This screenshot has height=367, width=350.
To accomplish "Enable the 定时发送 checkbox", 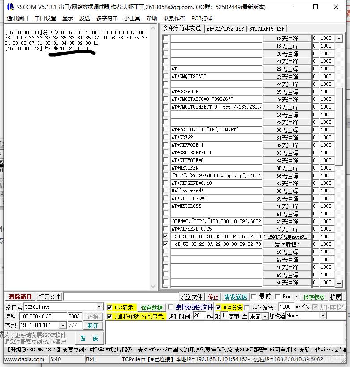I will [247, 307].
